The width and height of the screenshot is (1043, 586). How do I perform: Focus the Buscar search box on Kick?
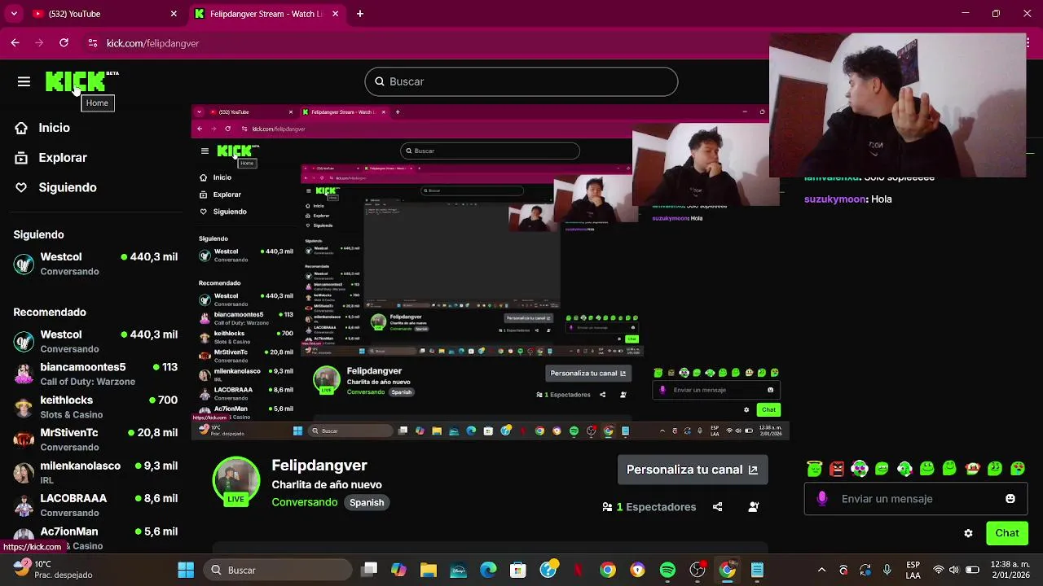tap(521, 81)
